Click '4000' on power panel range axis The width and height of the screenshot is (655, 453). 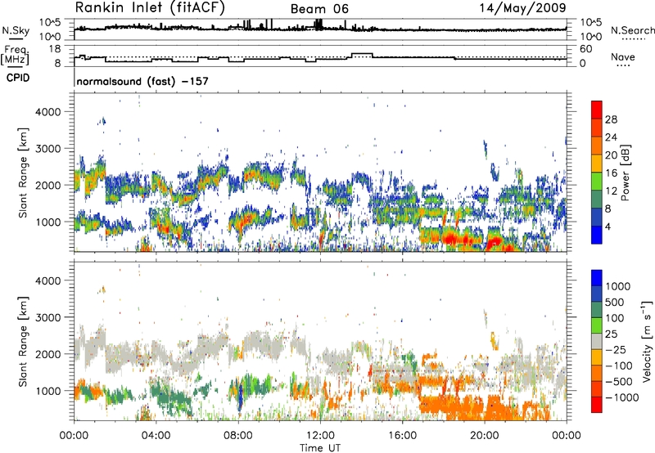click(48, 112)
